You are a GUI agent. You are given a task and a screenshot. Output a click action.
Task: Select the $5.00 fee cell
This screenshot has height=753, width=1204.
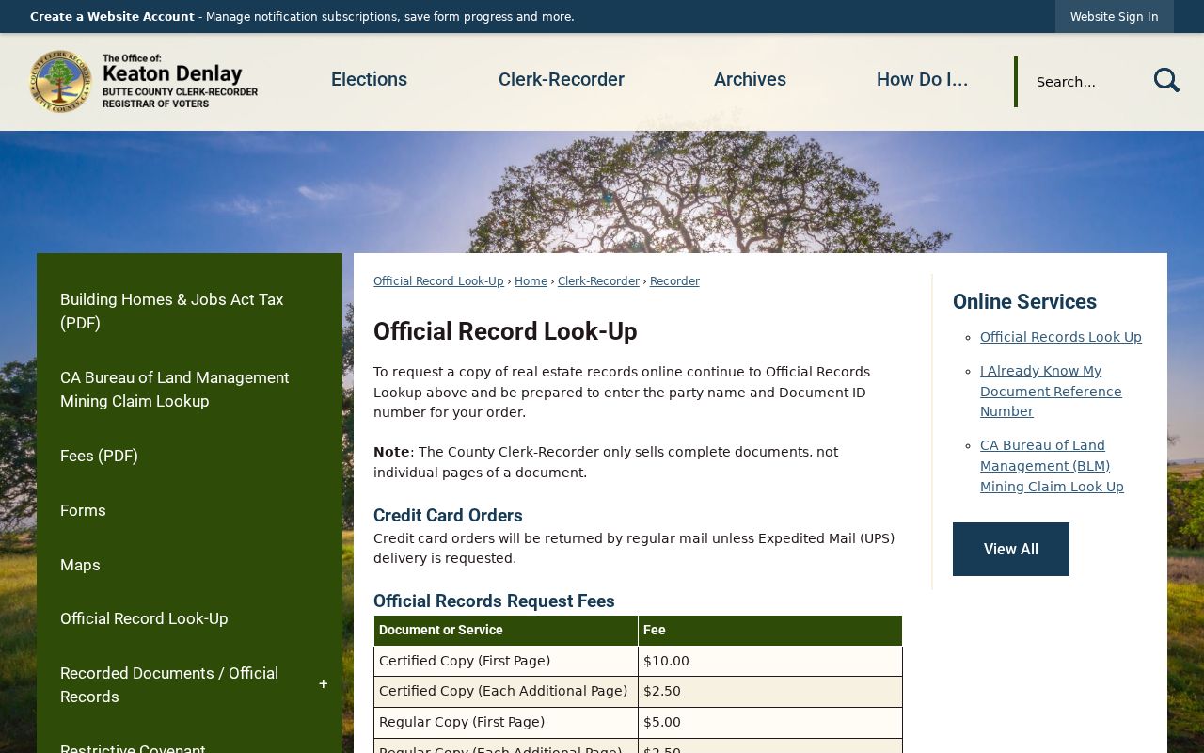coord(770,723)
